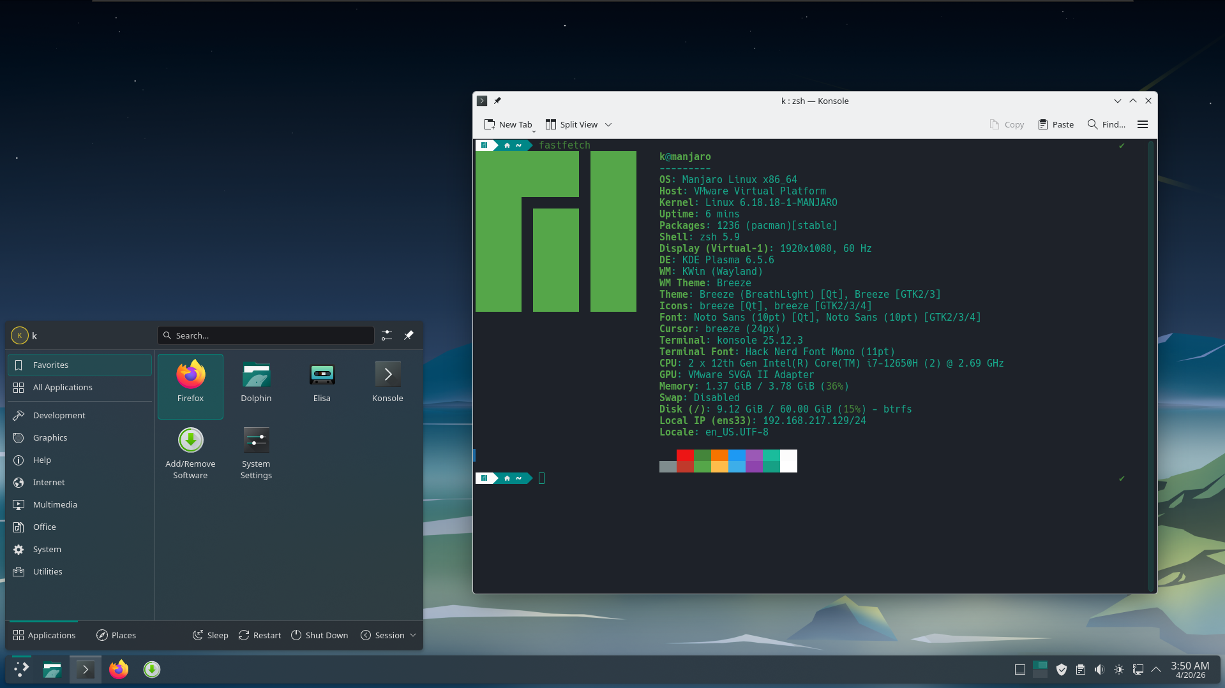Open the Help category
Image resolution: width=1225 pixels, height=688 pixels.
click(80, 460)
